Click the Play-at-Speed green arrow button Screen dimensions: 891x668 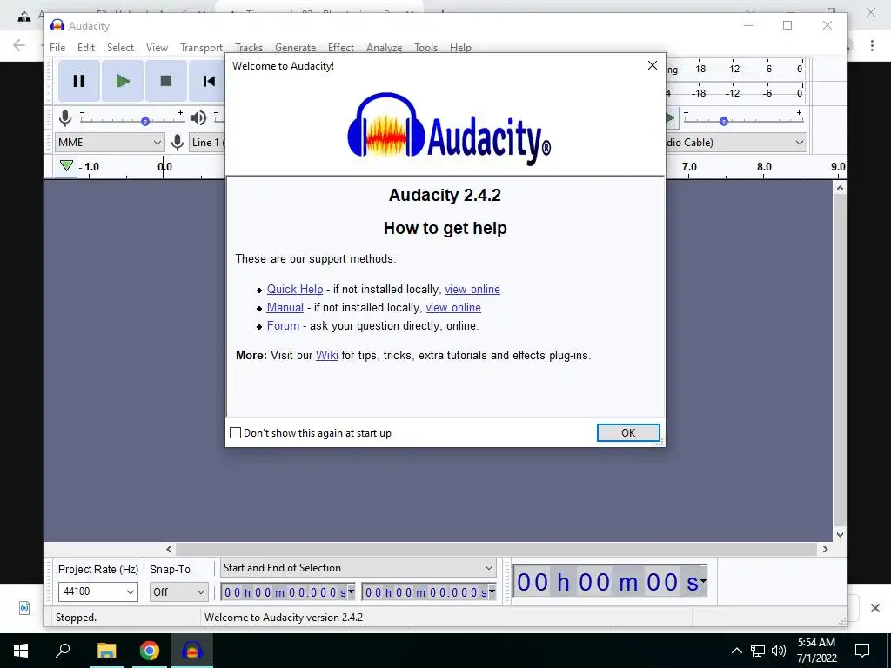click(670, 118)
